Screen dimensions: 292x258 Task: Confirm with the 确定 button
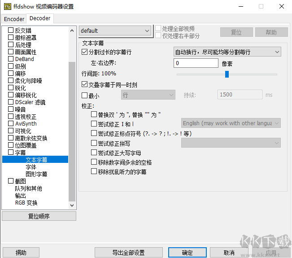tap(187, 253)
